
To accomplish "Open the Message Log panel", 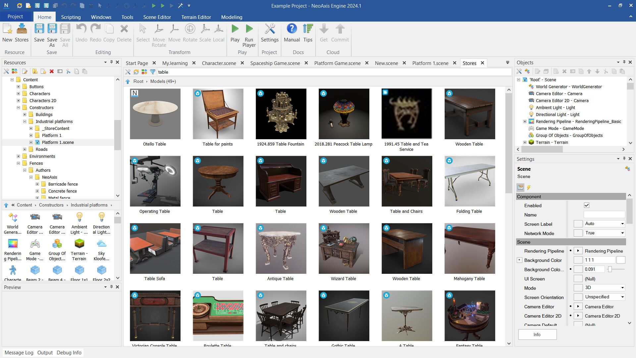I will (19, 352).
